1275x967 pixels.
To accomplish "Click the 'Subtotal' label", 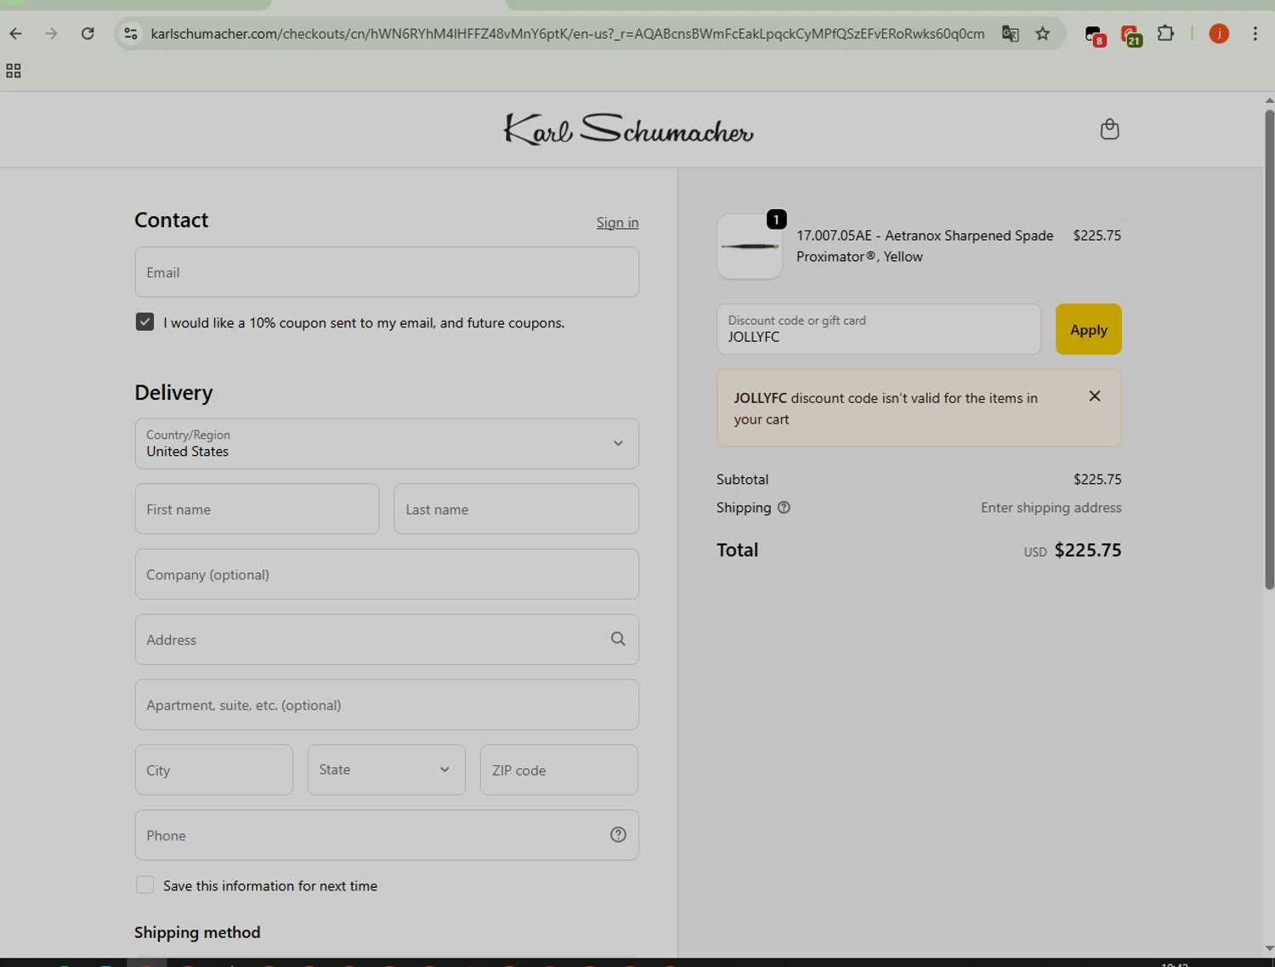I will [x=742, y=480].
